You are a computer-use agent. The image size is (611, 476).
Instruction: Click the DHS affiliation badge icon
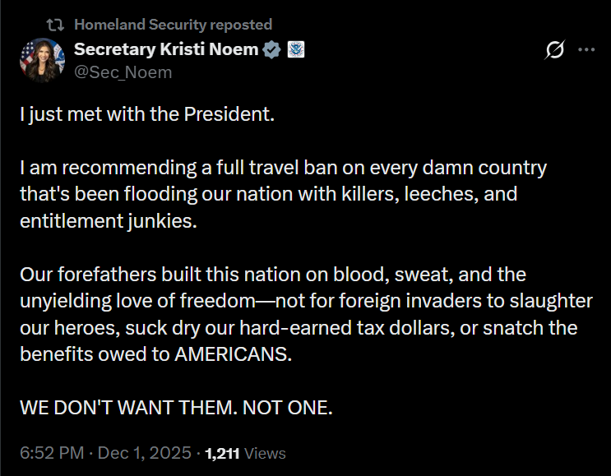pyautogui.click(x=296, y=50)
